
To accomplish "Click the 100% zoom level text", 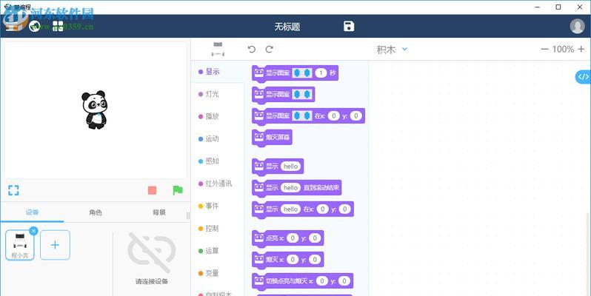I will (563, 49).
